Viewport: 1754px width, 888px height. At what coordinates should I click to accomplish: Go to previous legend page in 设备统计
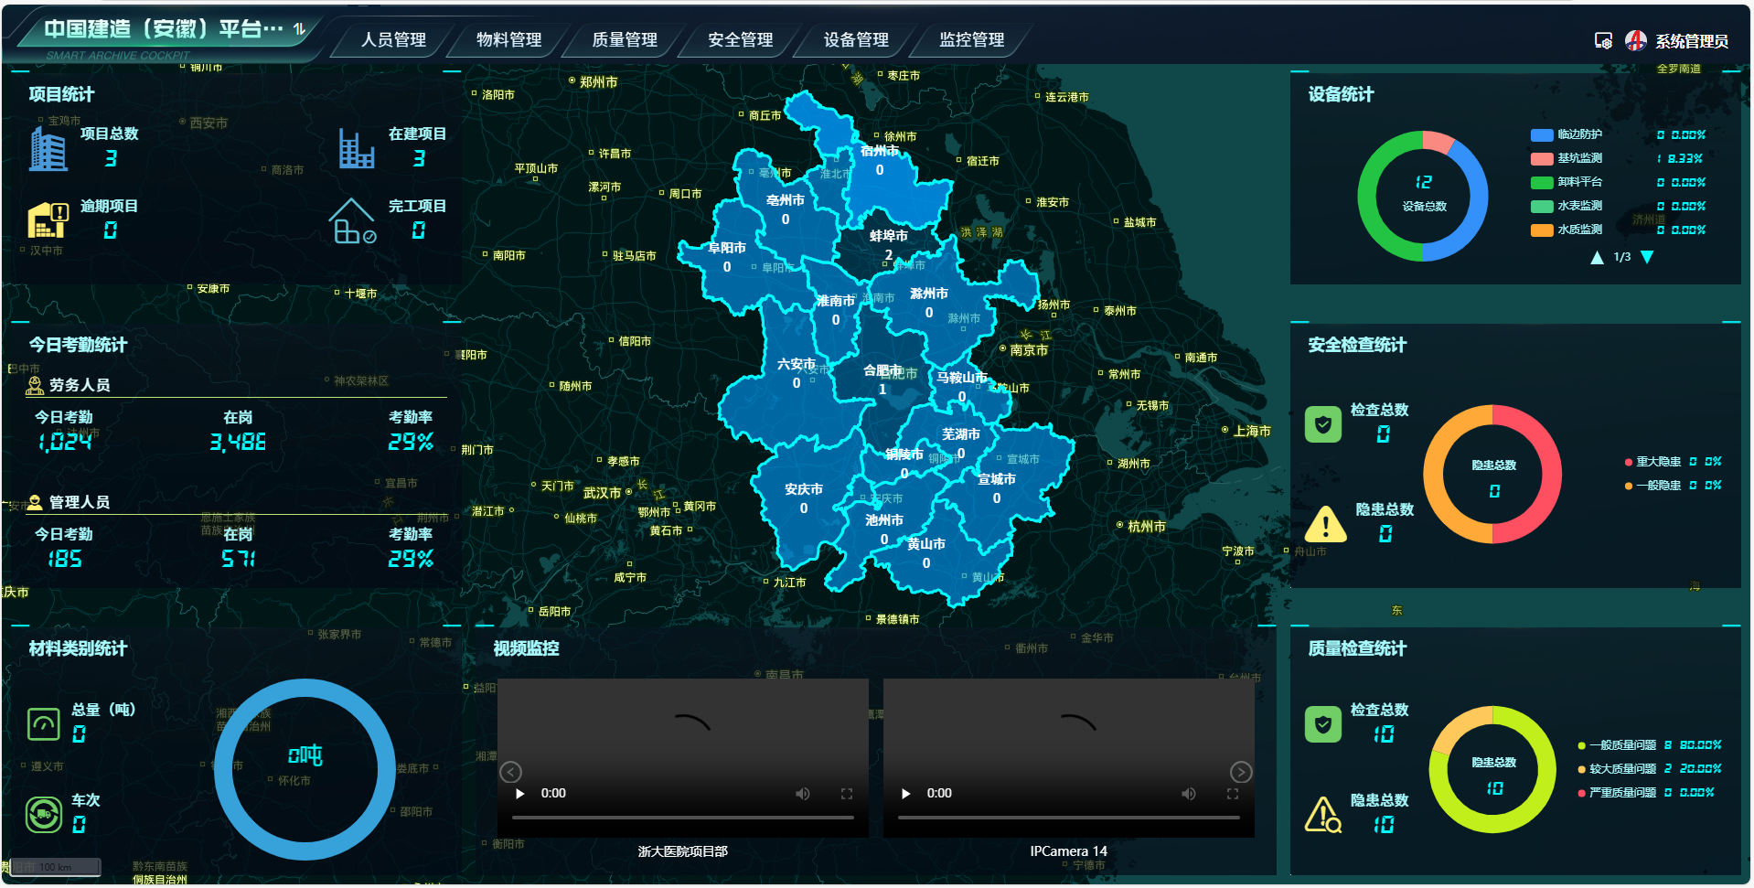coord(1597,257)
